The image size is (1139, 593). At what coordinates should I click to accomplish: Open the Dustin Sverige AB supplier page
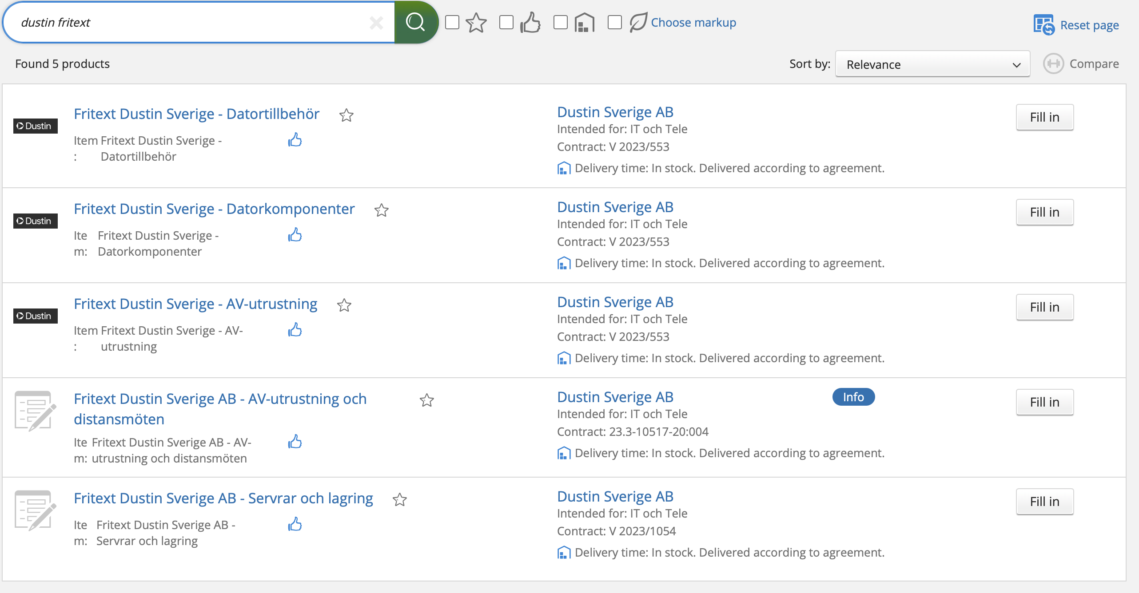615,112
